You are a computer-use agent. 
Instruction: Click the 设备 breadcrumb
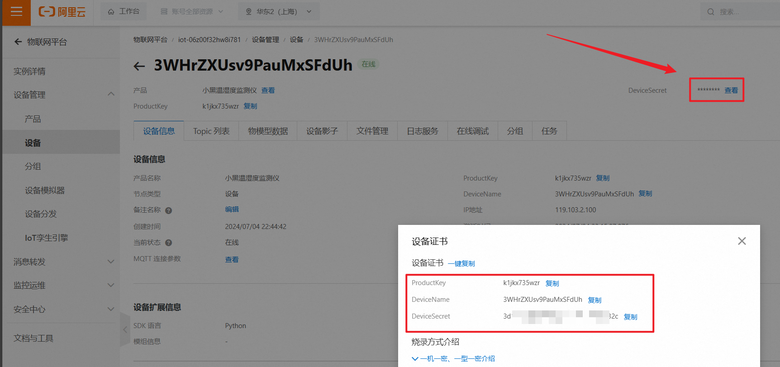(296, 40)
